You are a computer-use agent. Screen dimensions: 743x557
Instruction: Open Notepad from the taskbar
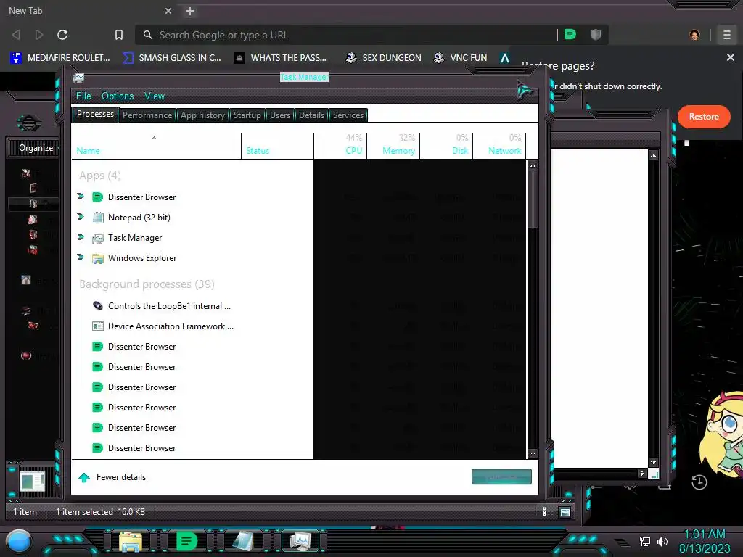tap(243, 541)
